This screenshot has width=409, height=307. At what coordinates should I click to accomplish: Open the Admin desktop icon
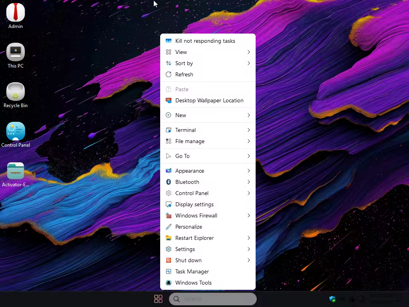click(x=16, y=13)
